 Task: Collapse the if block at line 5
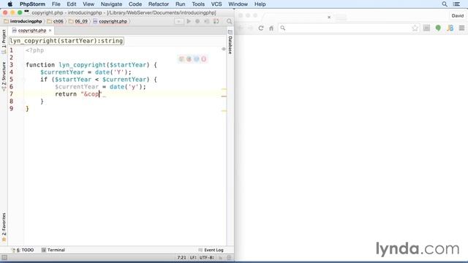coord(23,80)
